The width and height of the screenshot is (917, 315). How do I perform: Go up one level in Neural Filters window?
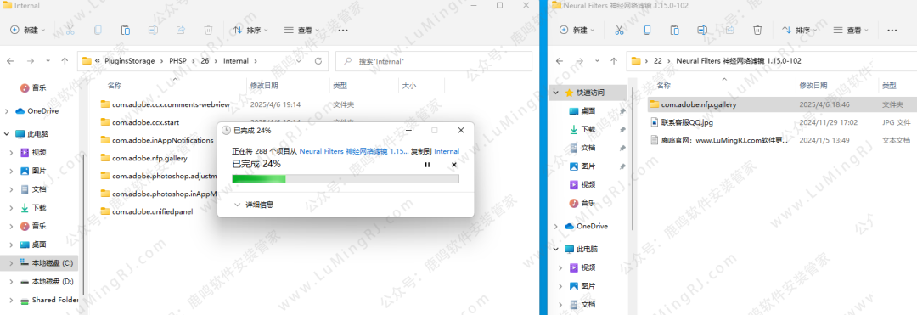614,61
